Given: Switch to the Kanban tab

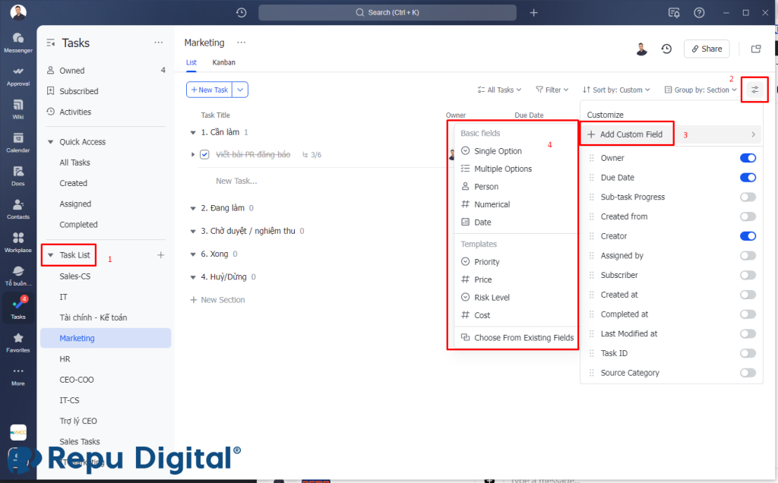Looking at the screenshot, I should point(224,62).
